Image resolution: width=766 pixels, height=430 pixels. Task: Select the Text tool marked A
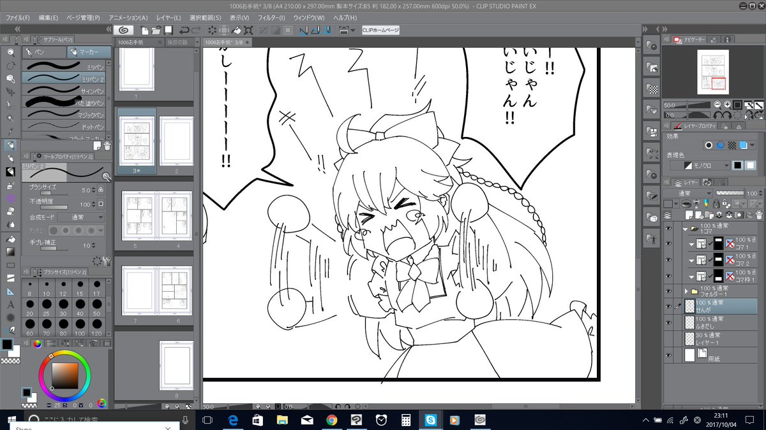tap(10, 305)
